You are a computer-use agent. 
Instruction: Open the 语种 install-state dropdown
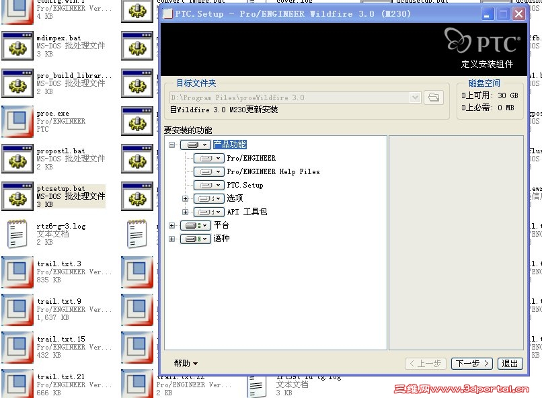tap(196, 239)
